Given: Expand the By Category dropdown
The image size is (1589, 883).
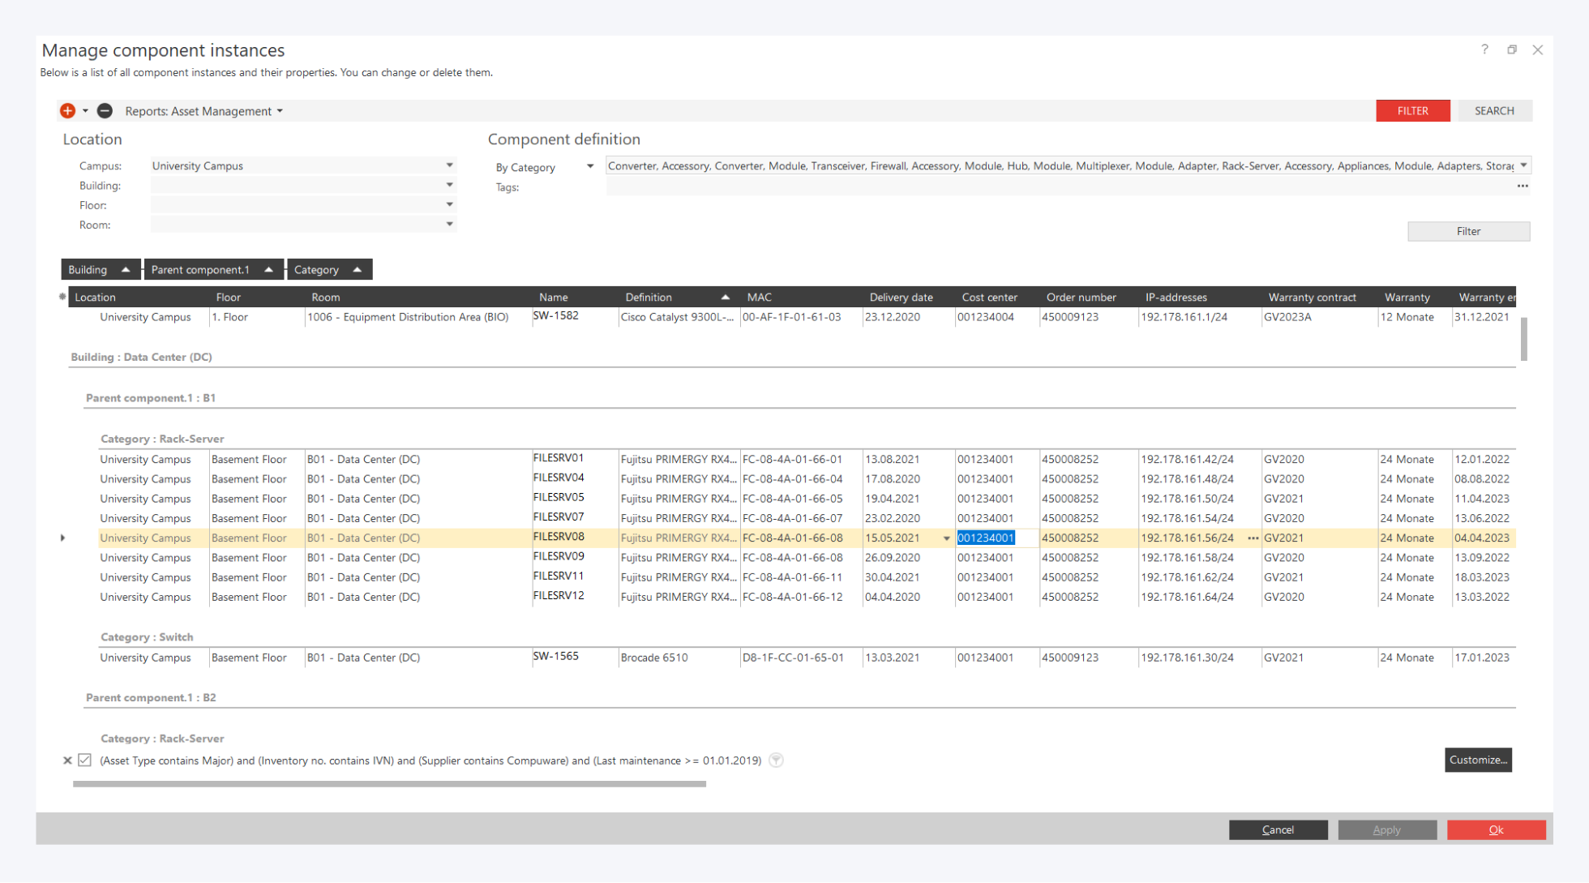Looking at the screenshot, I should click(590, 167).
